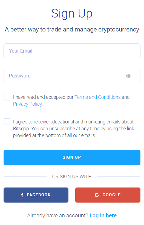Focus the Your Email input field
This screenshot has height=225, width=144.
72,51
